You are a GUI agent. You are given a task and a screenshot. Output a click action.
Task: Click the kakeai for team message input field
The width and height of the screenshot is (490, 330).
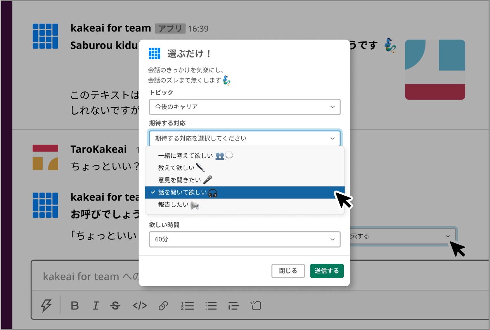[260, 276]
